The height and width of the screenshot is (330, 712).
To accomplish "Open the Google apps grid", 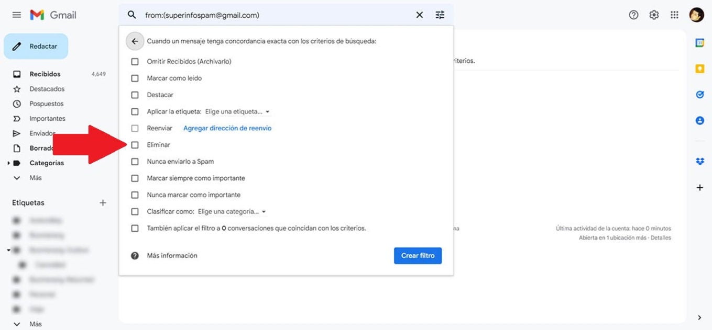I will pyautogui.click(x=674, y=15).
